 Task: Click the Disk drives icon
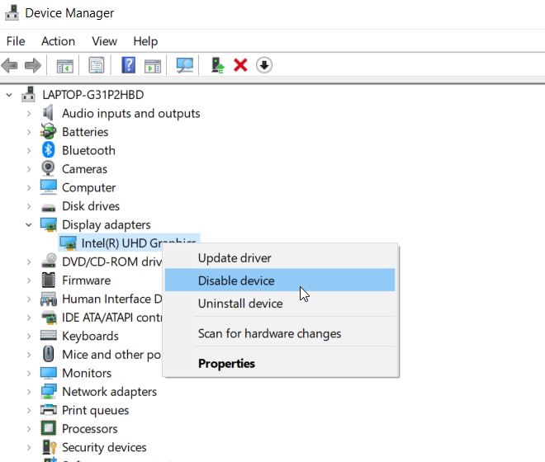49,208
